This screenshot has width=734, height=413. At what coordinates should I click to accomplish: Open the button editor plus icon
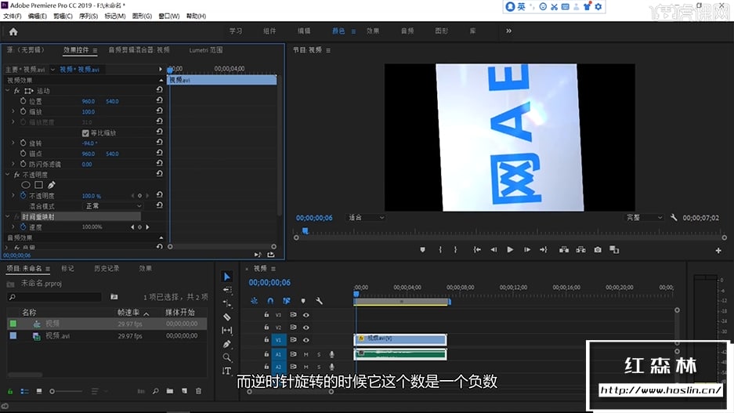pyautogui.click(x=718, y=251)
